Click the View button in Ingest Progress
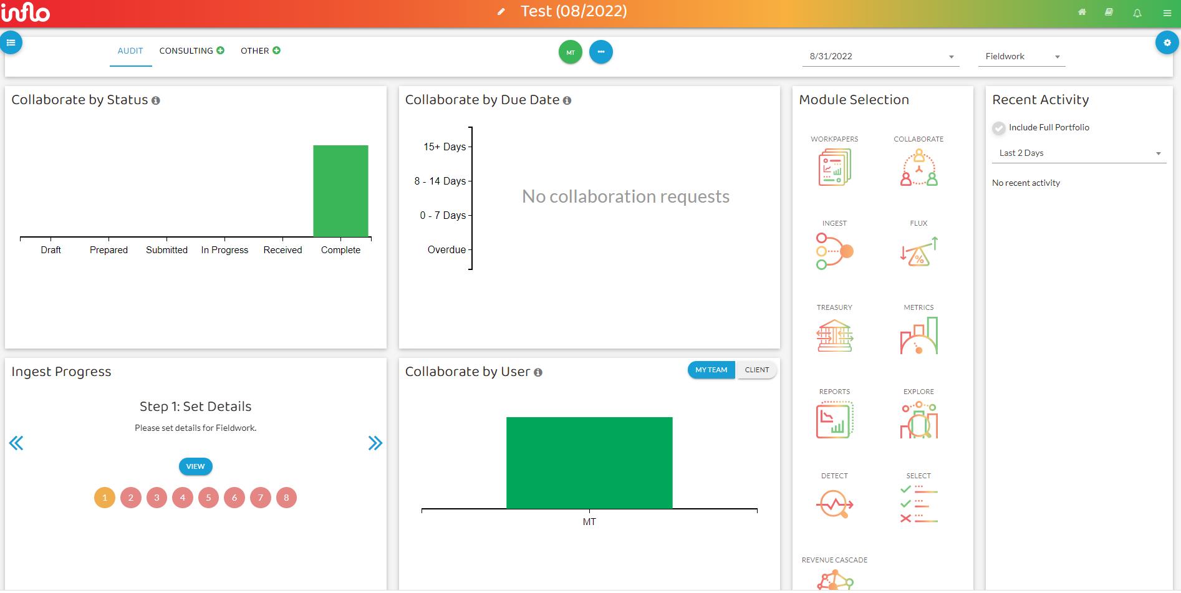This screenshot has height=593, width=1181. (195, 466)
